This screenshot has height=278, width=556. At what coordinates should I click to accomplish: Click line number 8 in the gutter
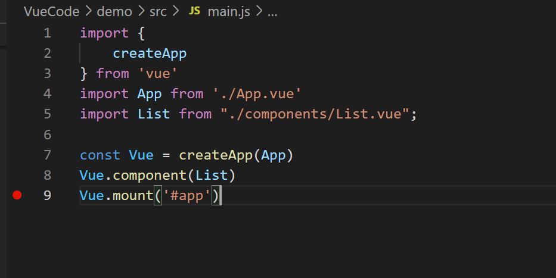[47, 175]
